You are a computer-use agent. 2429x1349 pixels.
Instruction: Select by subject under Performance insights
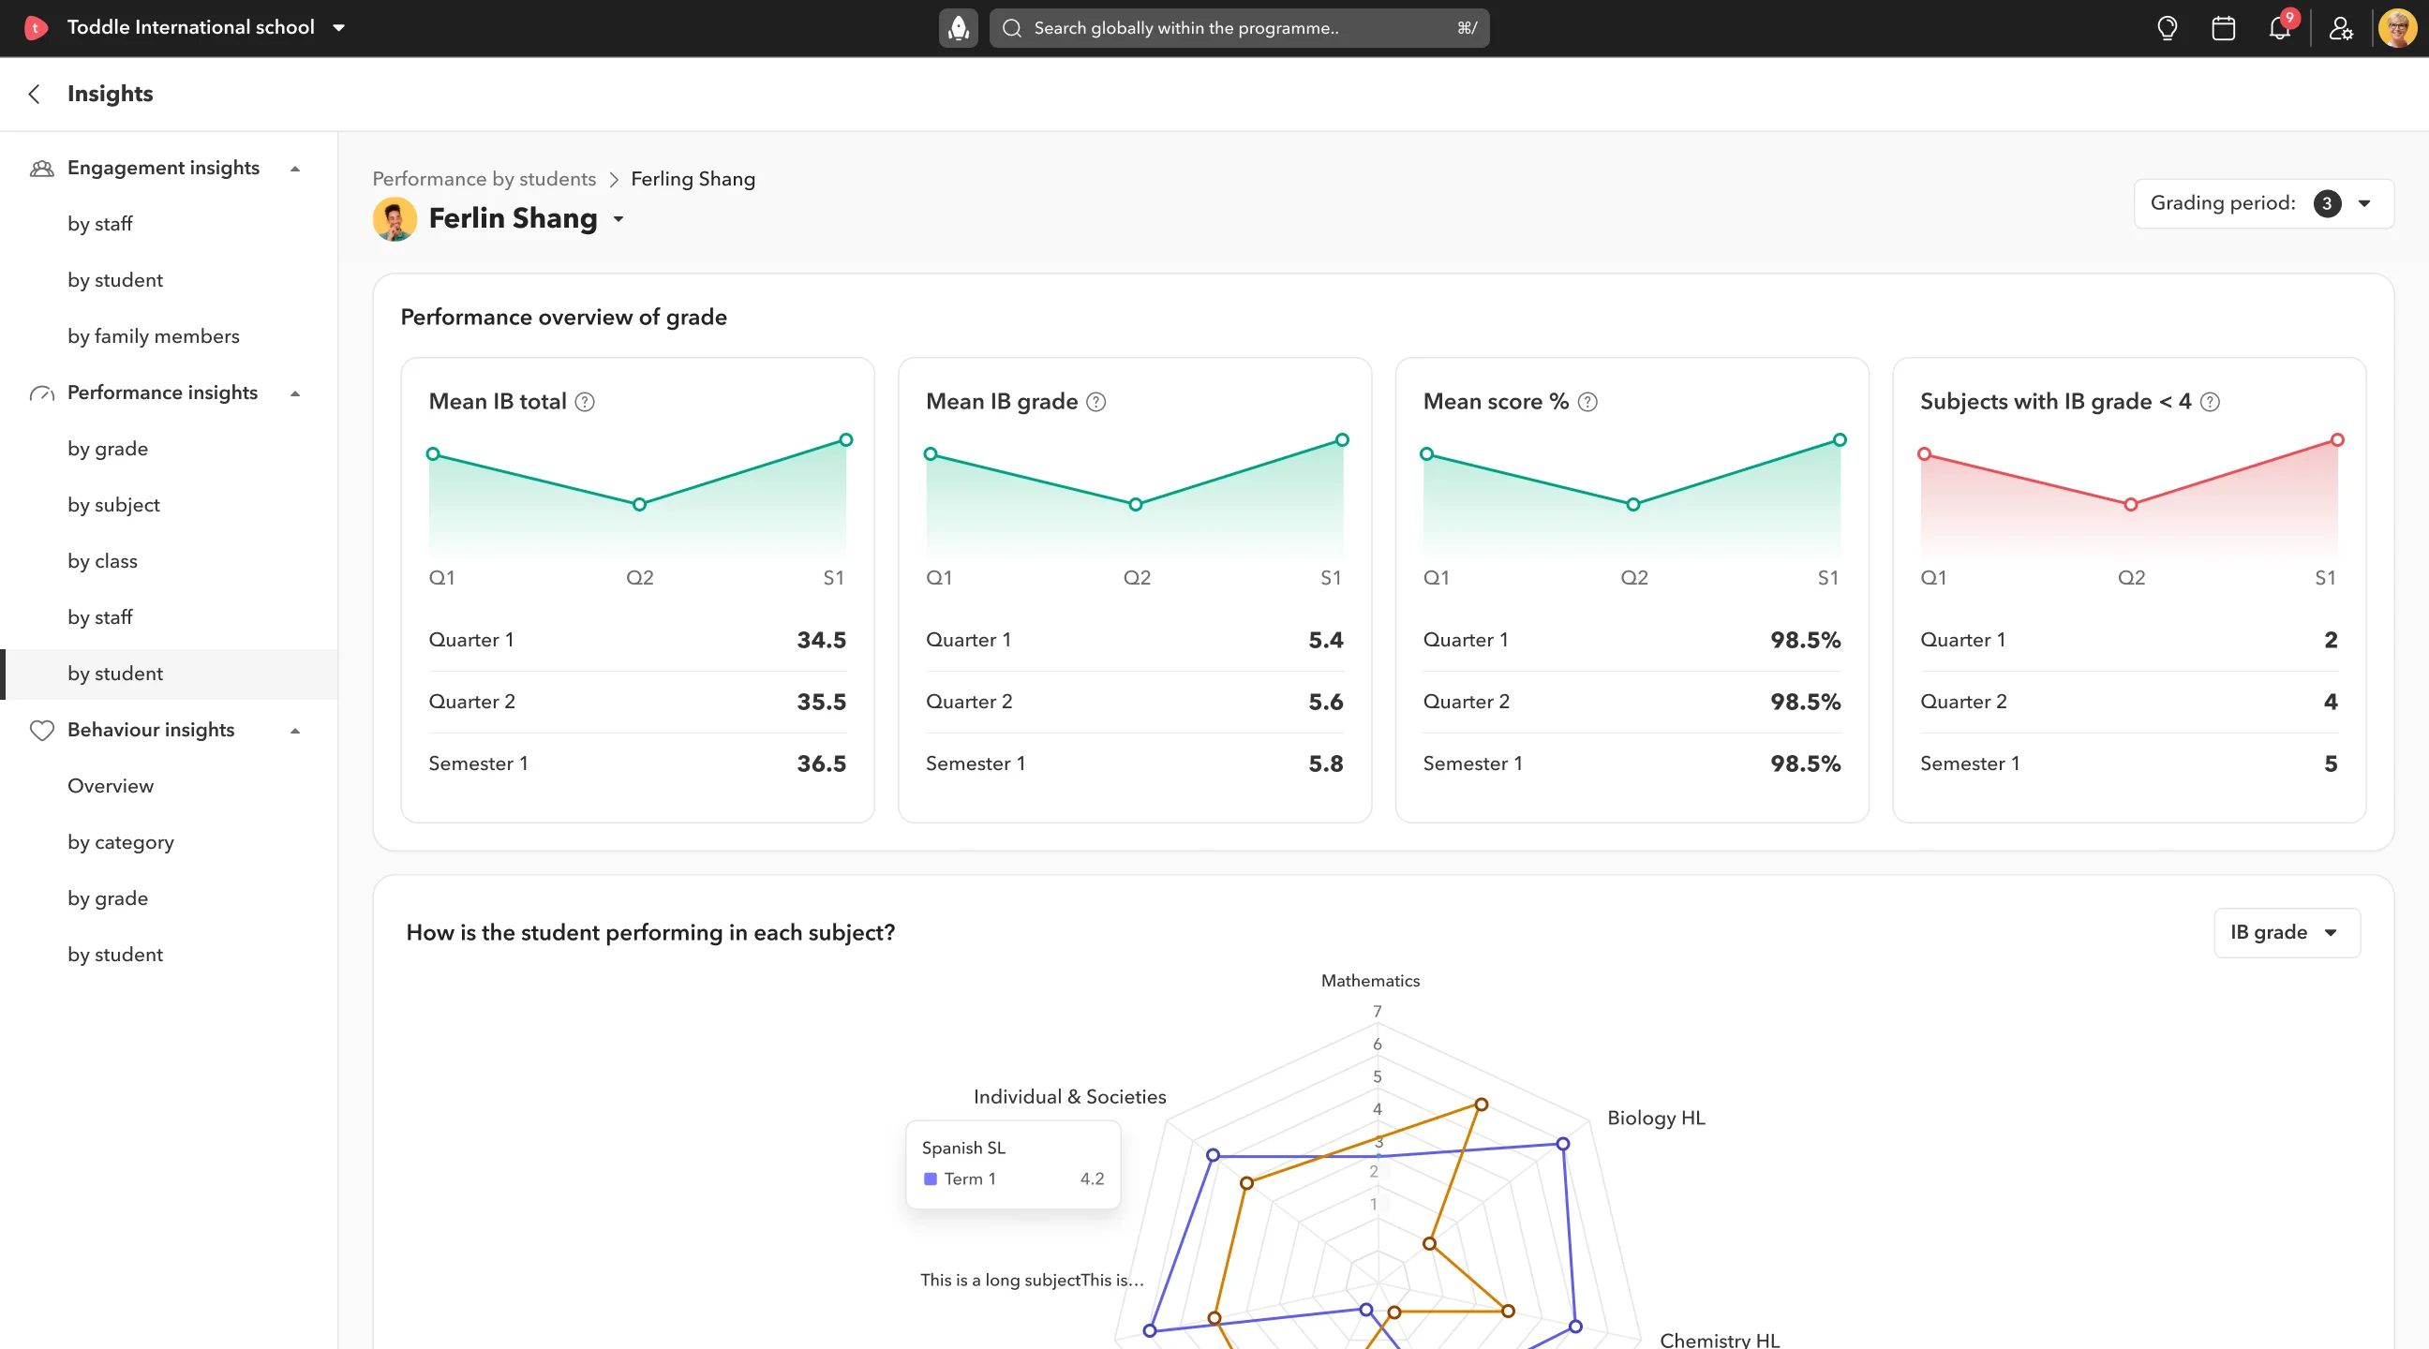(113, 505)
